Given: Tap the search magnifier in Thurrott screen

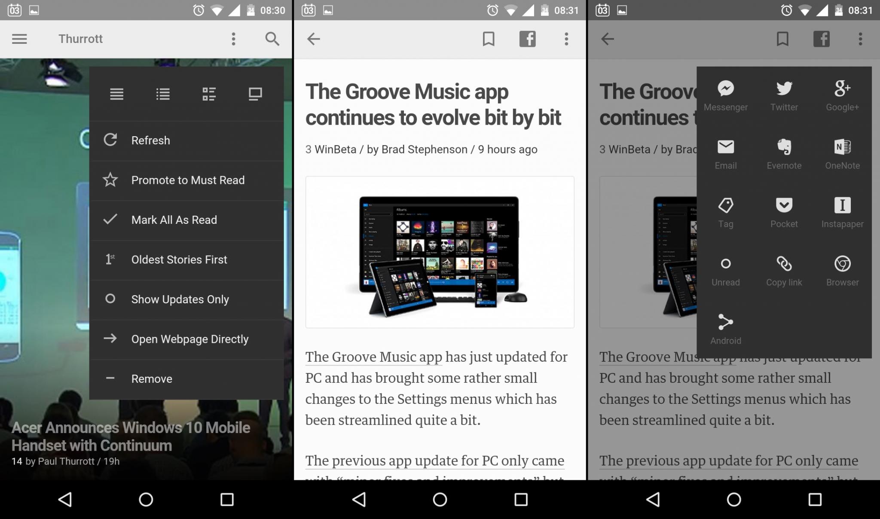Looking at the screenshot, I should coord(272,39).
